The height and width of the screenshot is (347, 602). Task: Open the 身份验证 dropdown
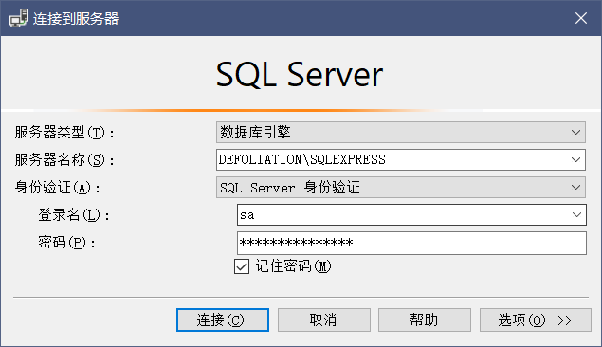[401, 188]
